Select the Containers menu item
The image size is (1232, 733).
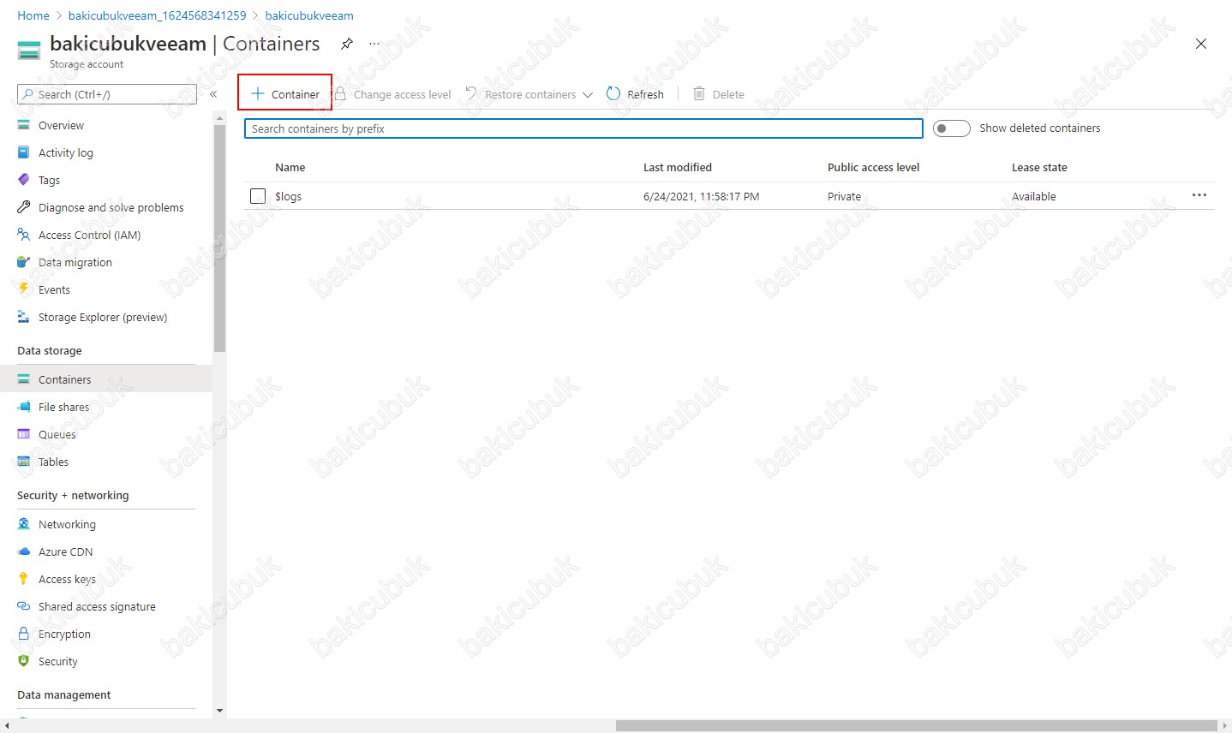tap(106, 379)
